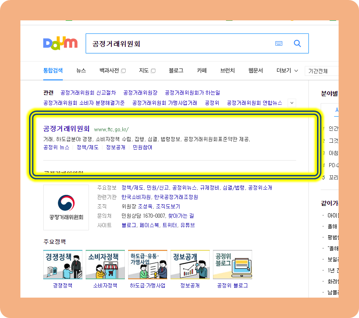Open the 하도급·가맹사업 caption link
This screenshot has width=359, height=318.
[x=148, y=285]
